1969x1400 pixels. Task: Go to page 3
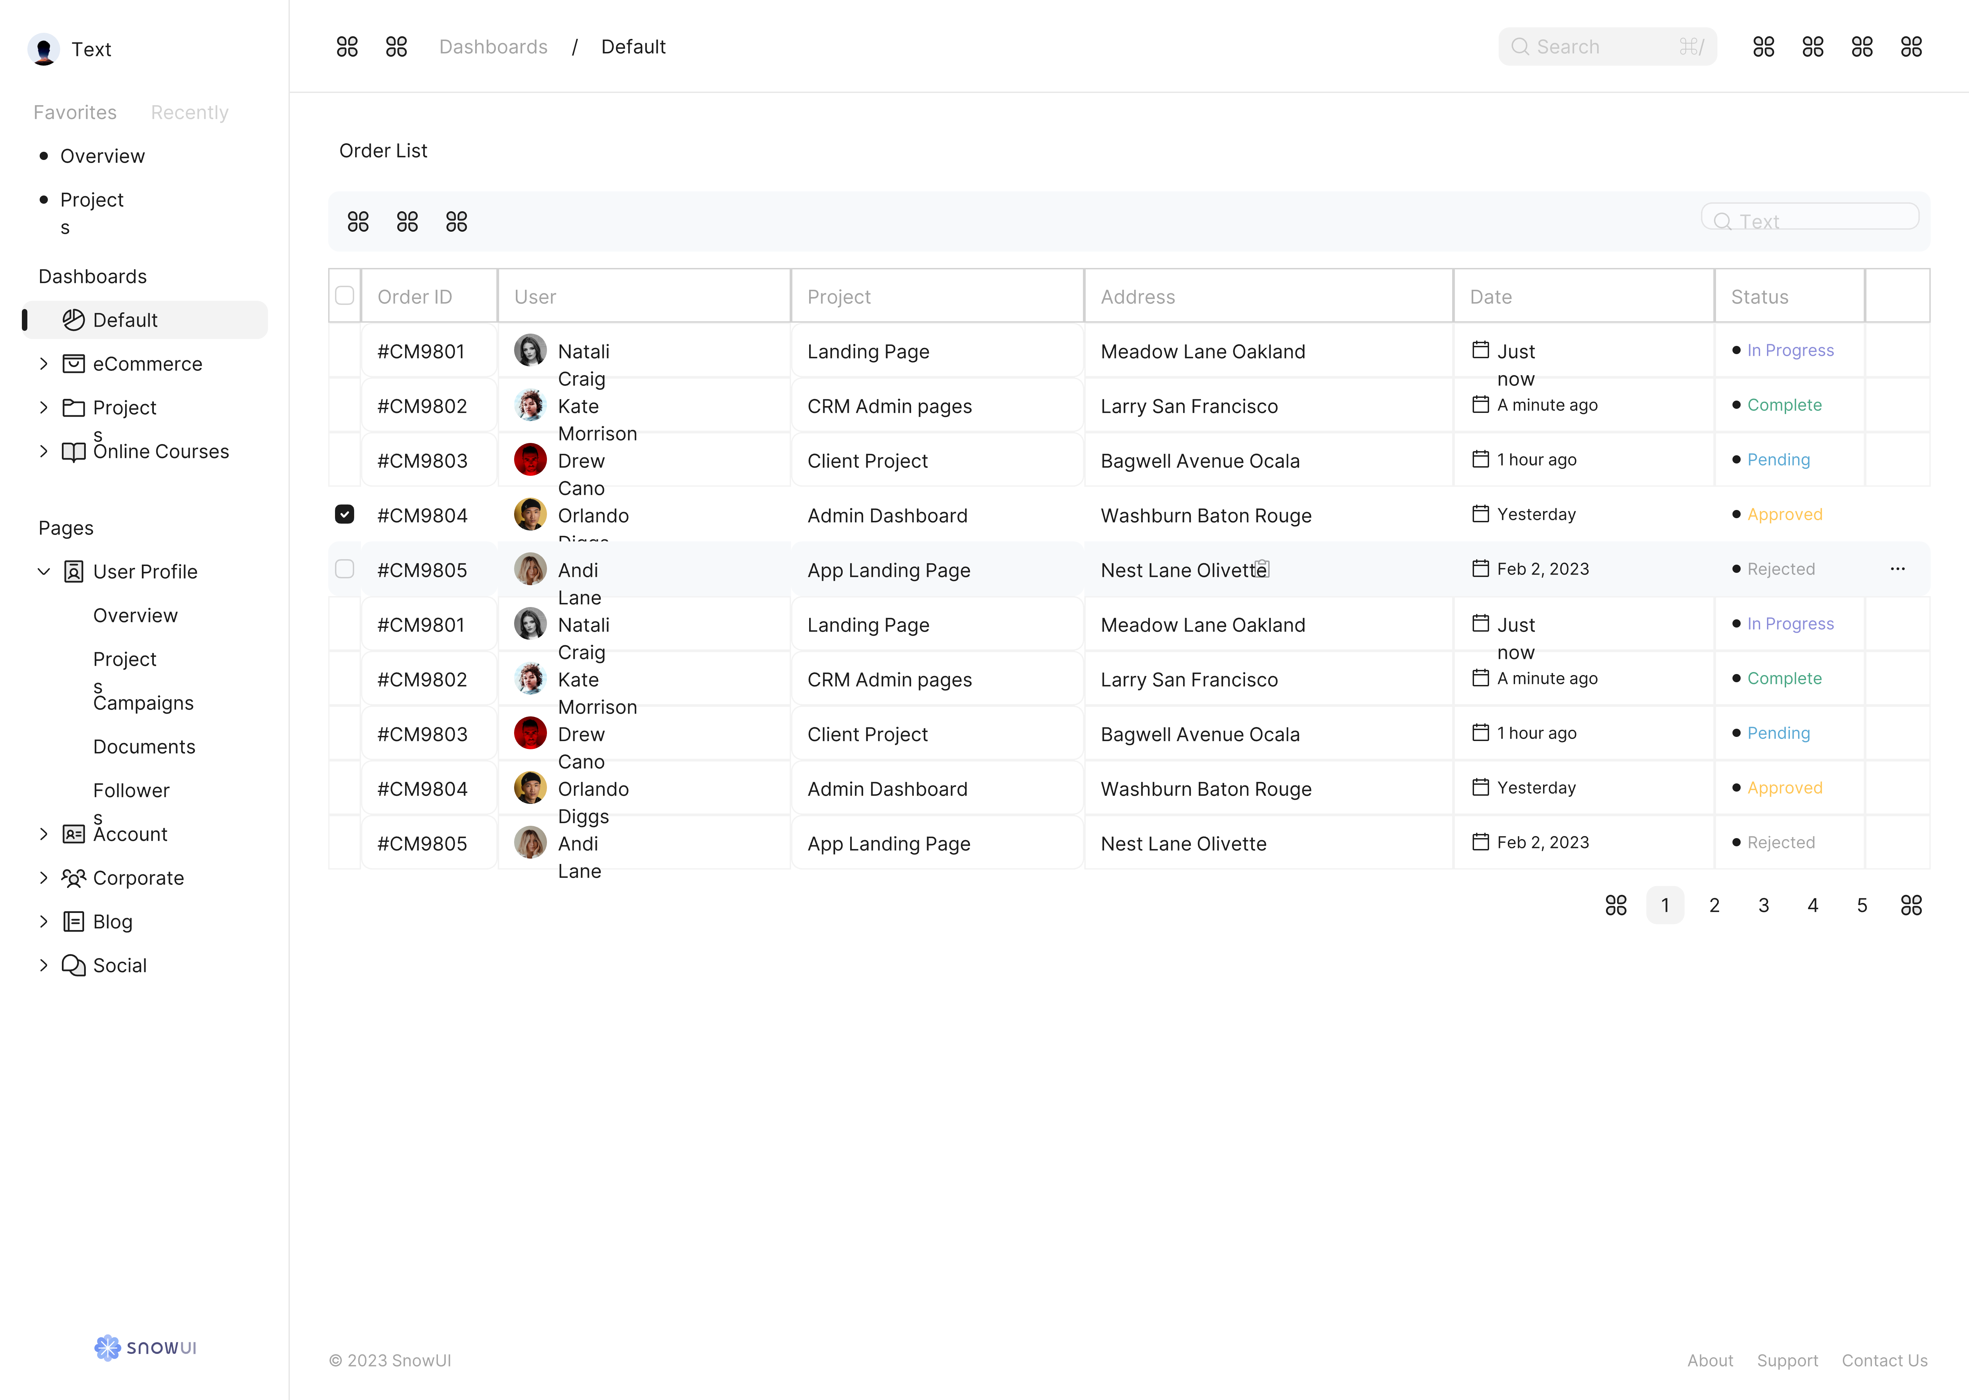(1764, 905)
